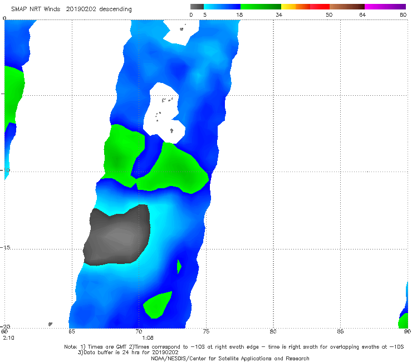The width and height of the screenshot is (412, 362).
Task: Click the title text 'SMAP NRT Winds'
Action: [x=36, y=9]
